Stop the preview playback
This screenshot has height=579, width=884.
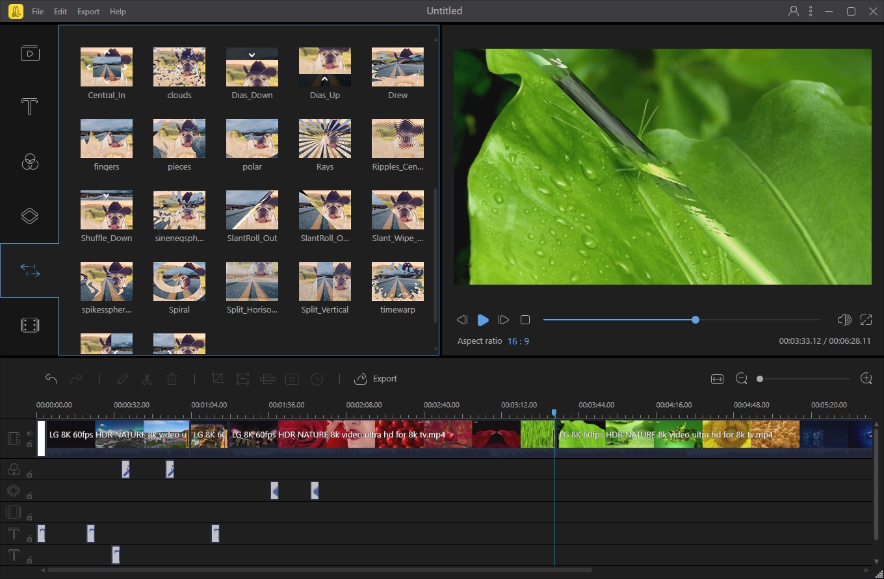(525, 320)
